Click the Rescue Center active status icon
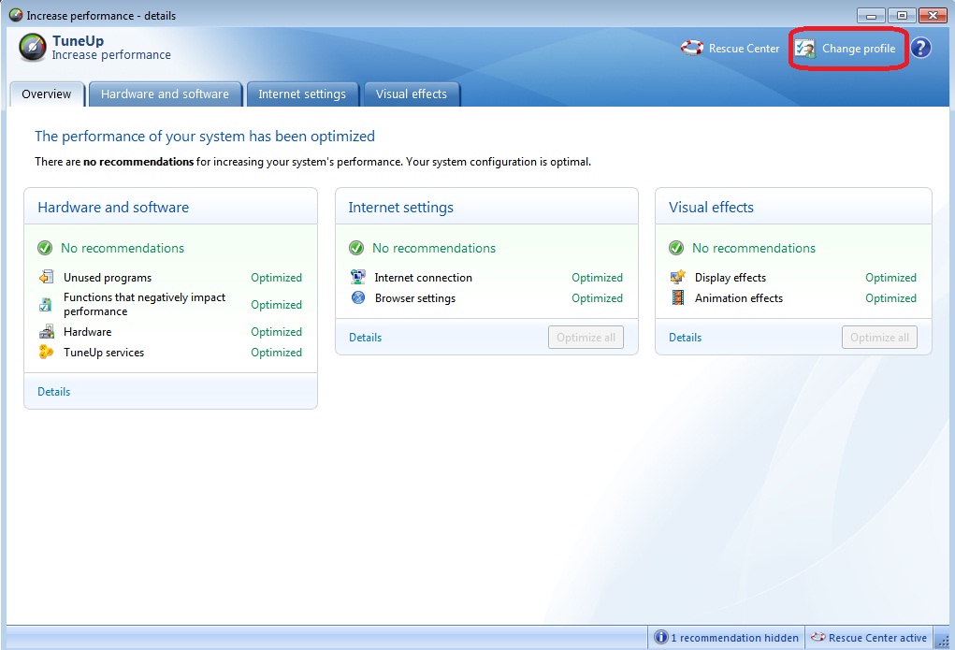955x650 pixels. coord(818,637)
